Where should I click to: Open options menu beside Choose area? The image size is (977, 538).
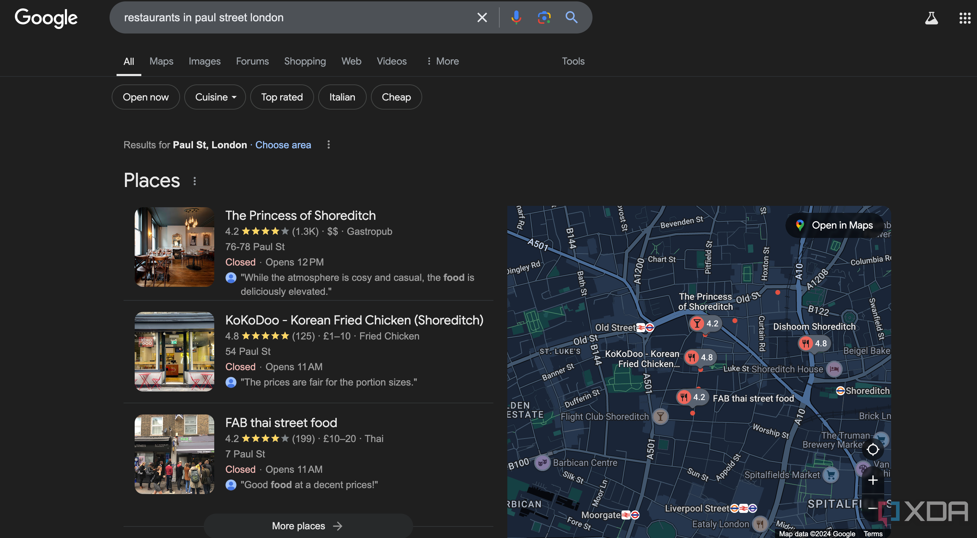point(328,144)
